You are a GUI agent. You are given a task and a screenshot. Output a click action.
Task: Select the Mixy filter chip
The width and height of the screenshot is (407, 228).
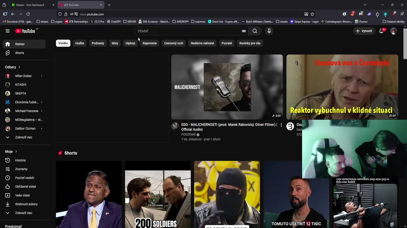coord(115,43)
